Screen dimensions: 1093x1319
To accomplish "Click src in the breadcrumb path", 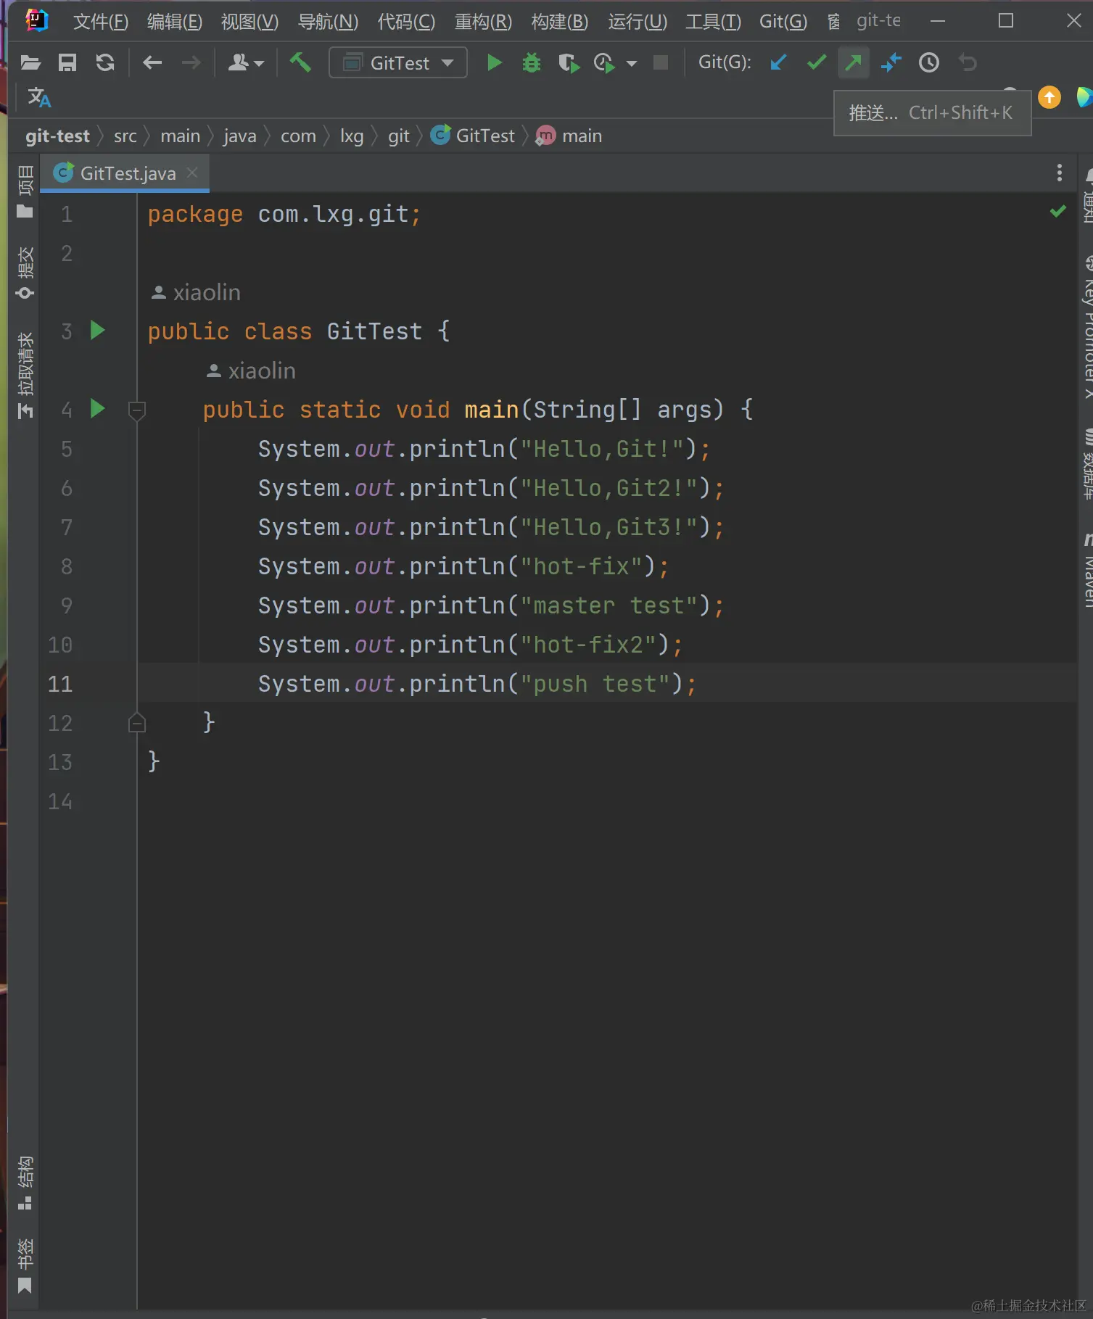I will click(125, 136).
